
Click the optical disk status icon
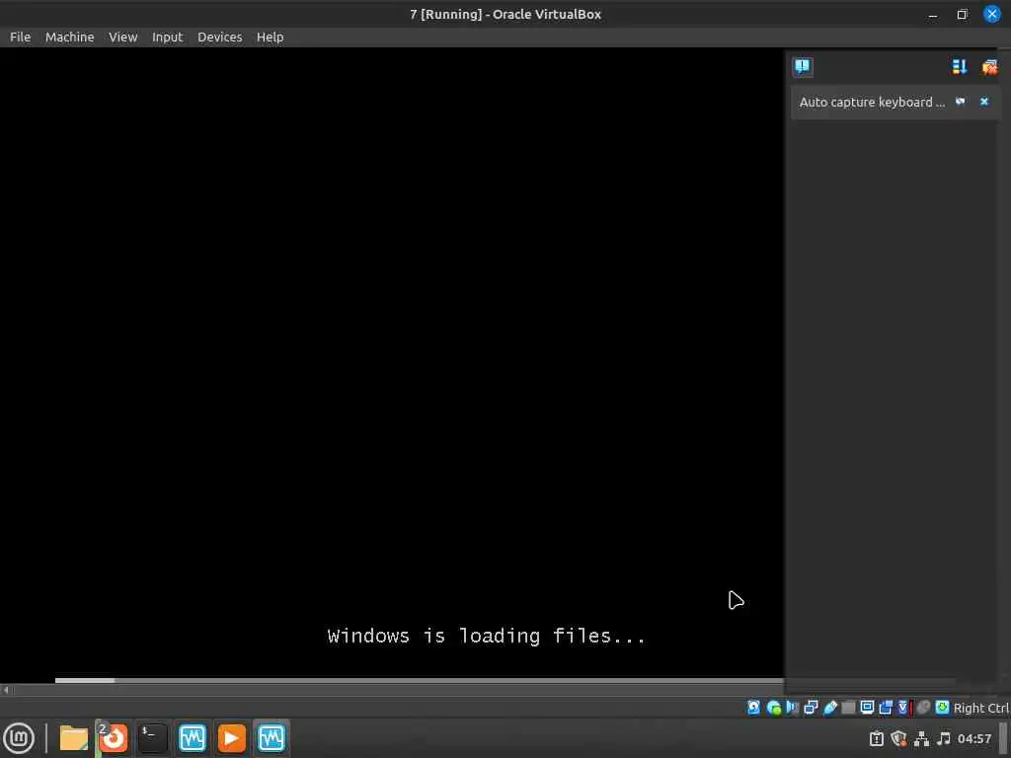(774, 708)
